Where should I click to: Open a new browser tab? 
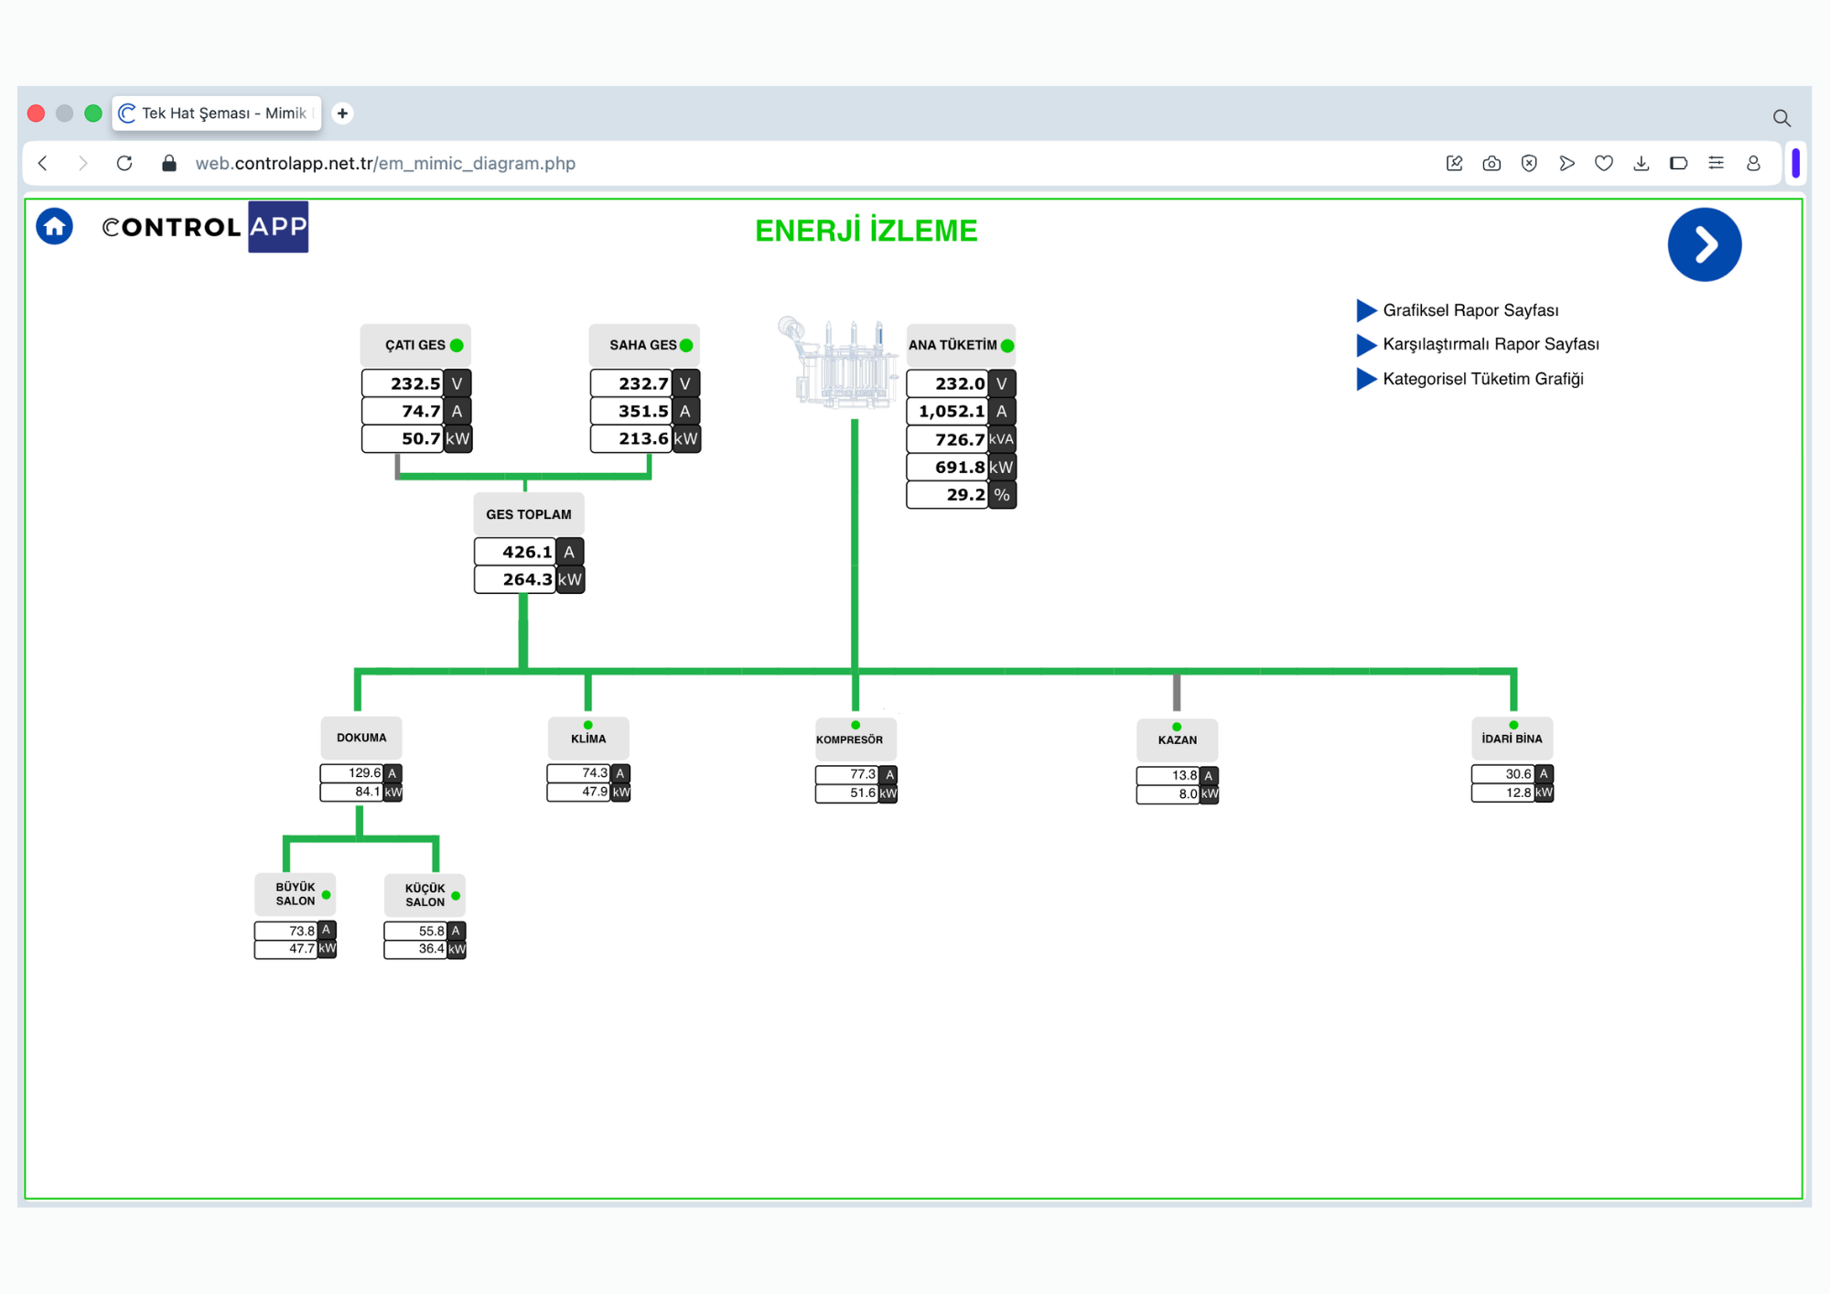pyautogui.click(x=342, y=113)
